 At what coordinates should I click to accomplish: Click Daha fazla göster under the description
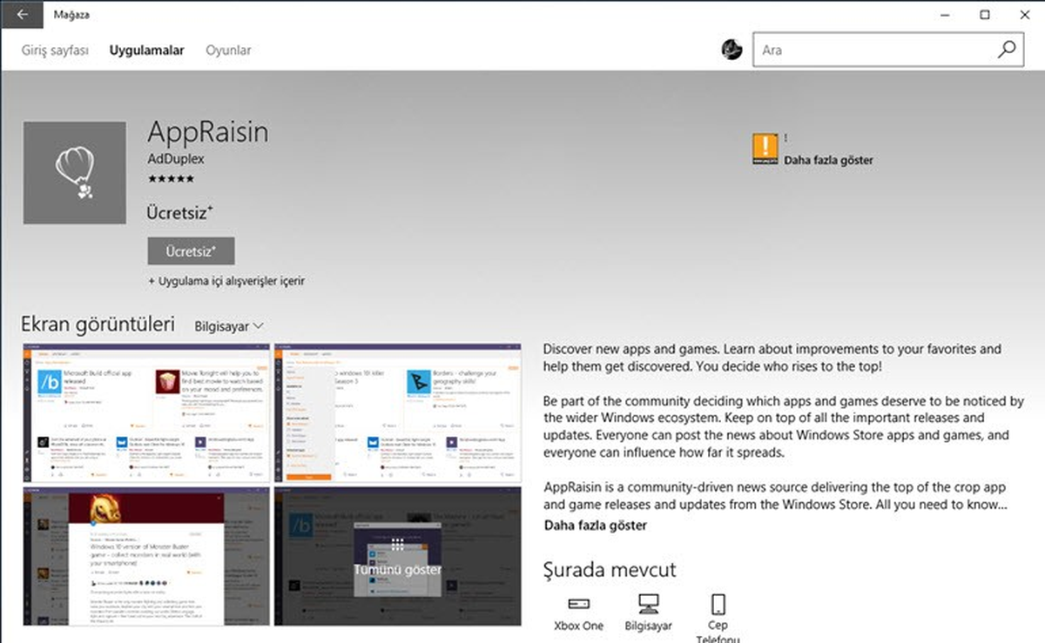pos(596,526)
